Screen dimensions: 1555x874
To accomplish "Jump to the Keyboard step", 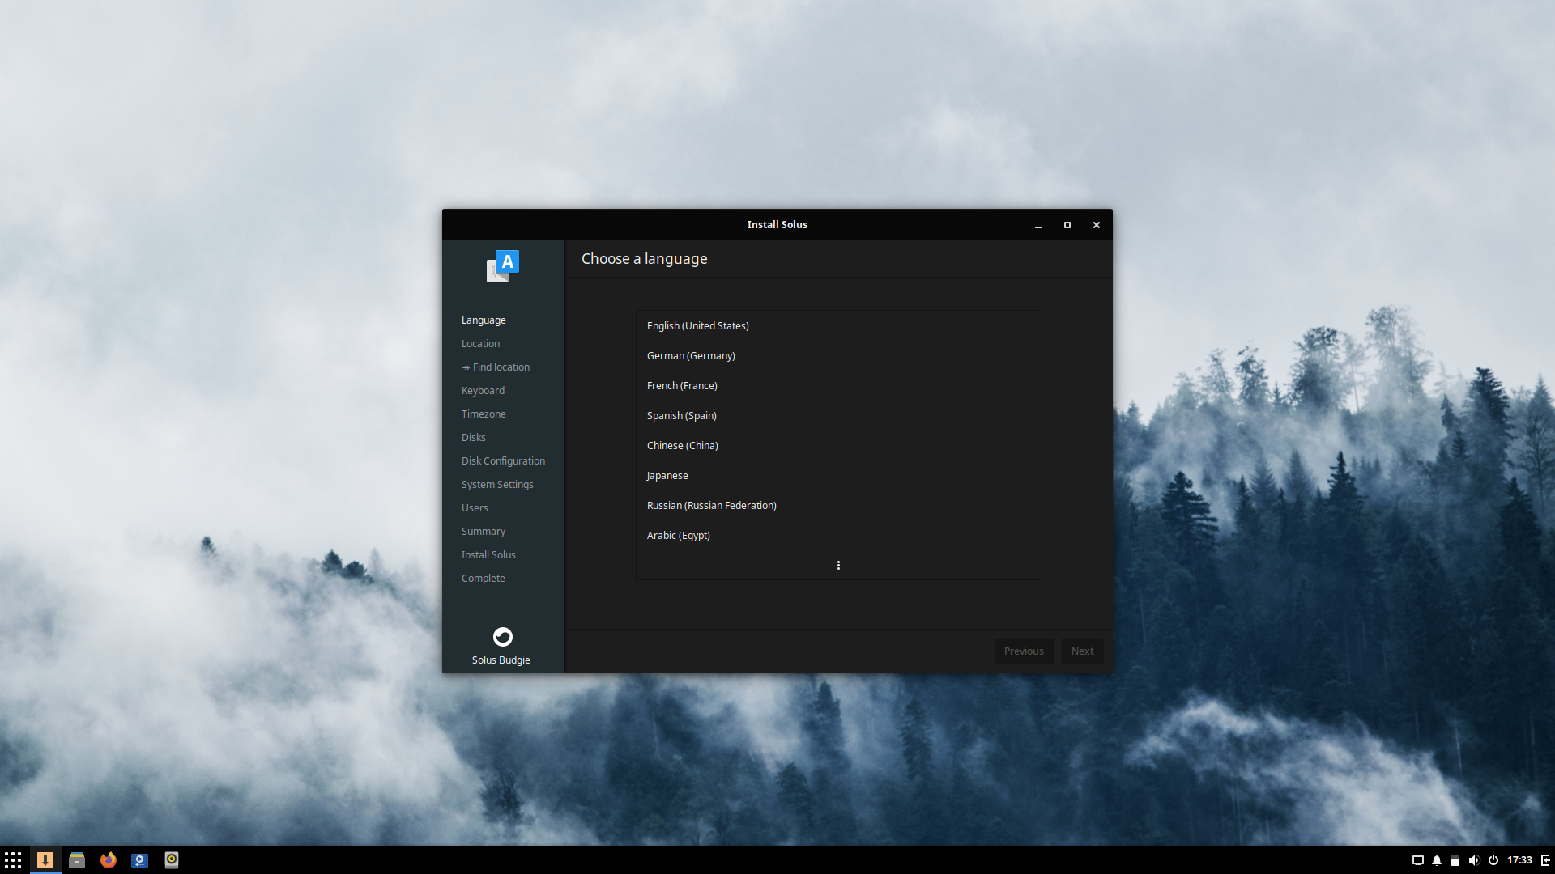I will click(483, 391).
